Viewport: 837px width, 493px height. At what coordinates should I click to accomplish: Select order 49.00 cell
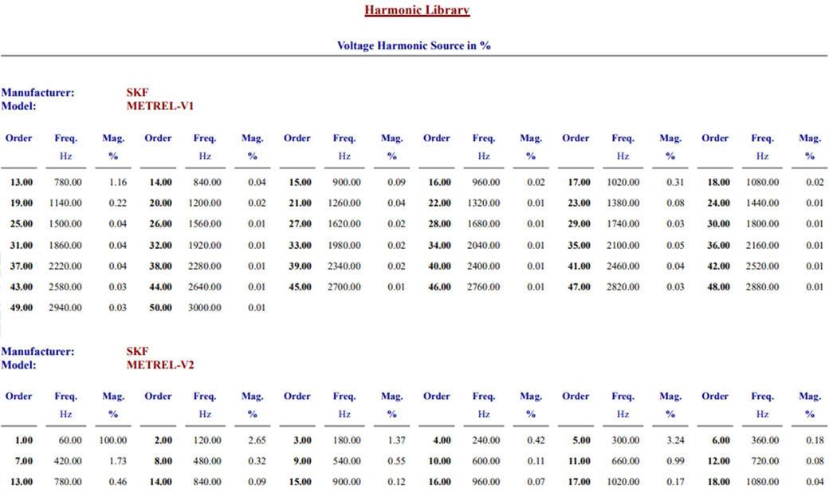tap(22, 308)
